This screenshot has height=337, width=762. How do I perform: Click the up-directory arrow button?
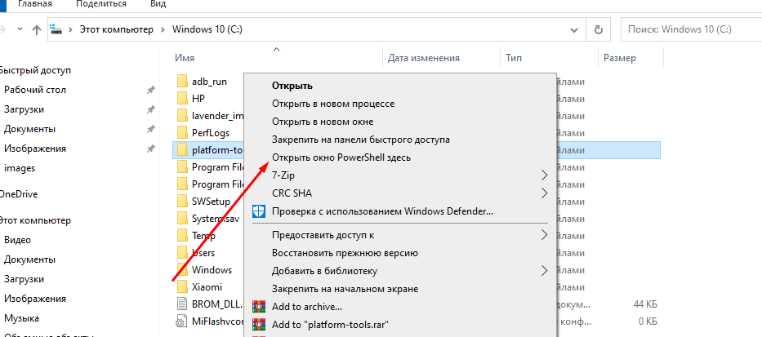(37, 29)
